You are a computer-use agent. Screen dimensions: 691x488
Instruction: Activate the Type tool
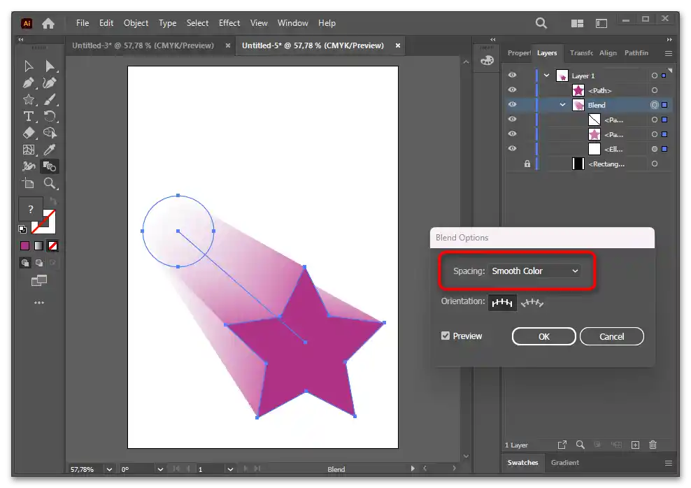29,116
